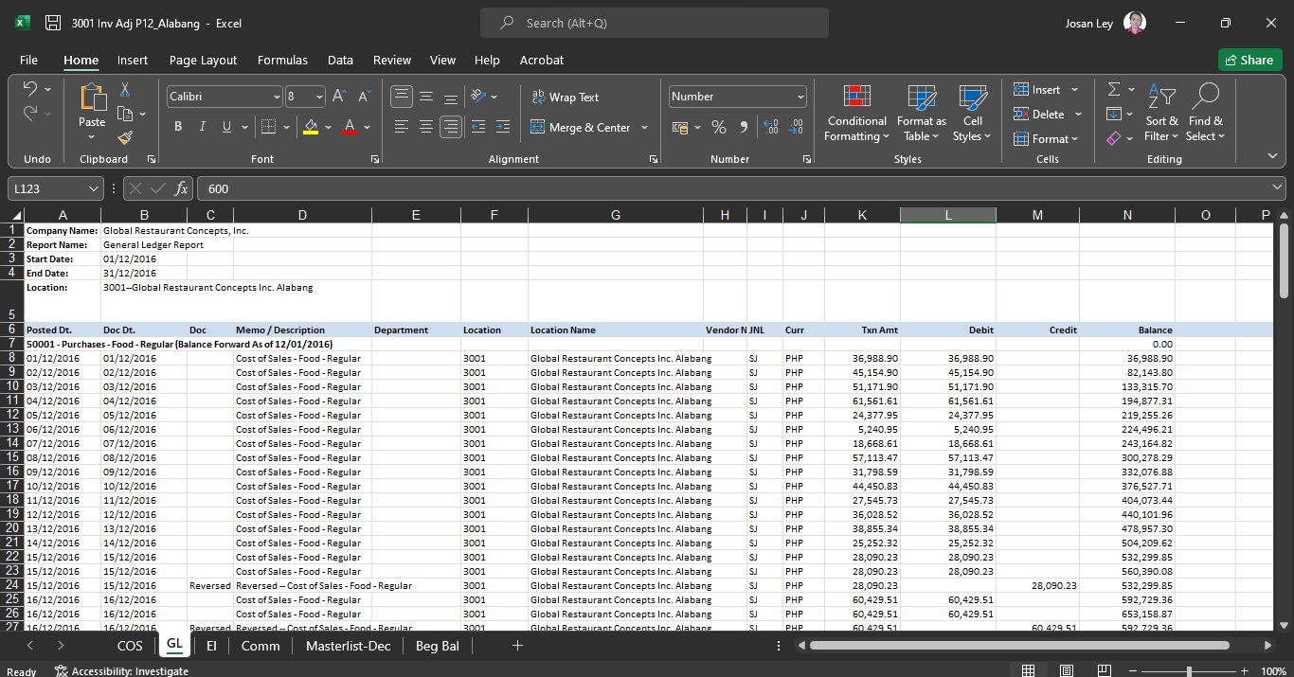Click the Insert Function fx icon

182,188
